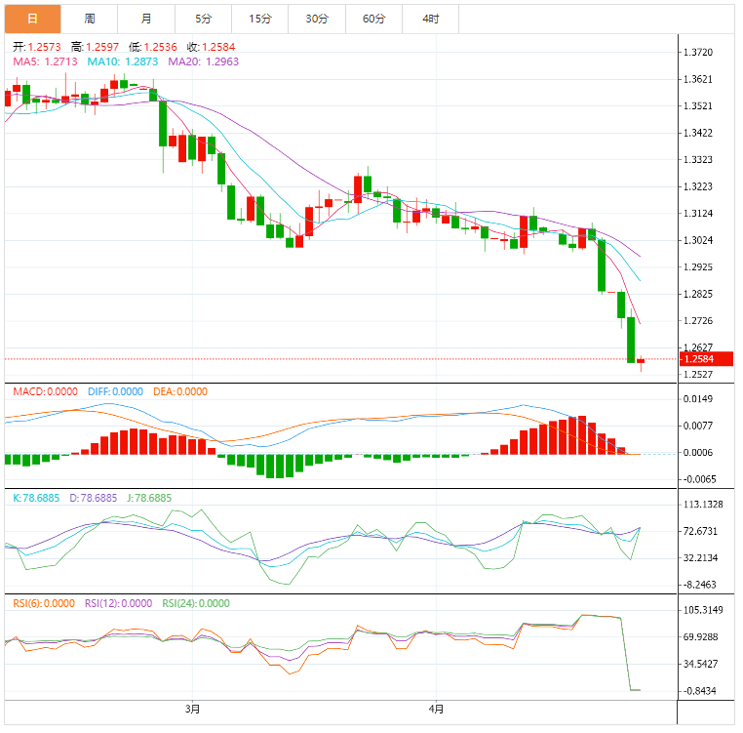Click the RSI(24): 0.0000 label

click(196, 603)
